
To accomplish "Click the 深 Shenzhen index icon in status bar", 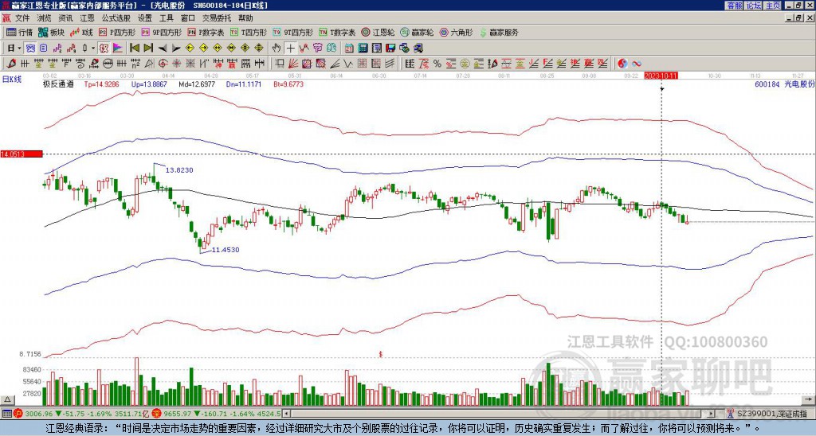I will click(159, 414).
